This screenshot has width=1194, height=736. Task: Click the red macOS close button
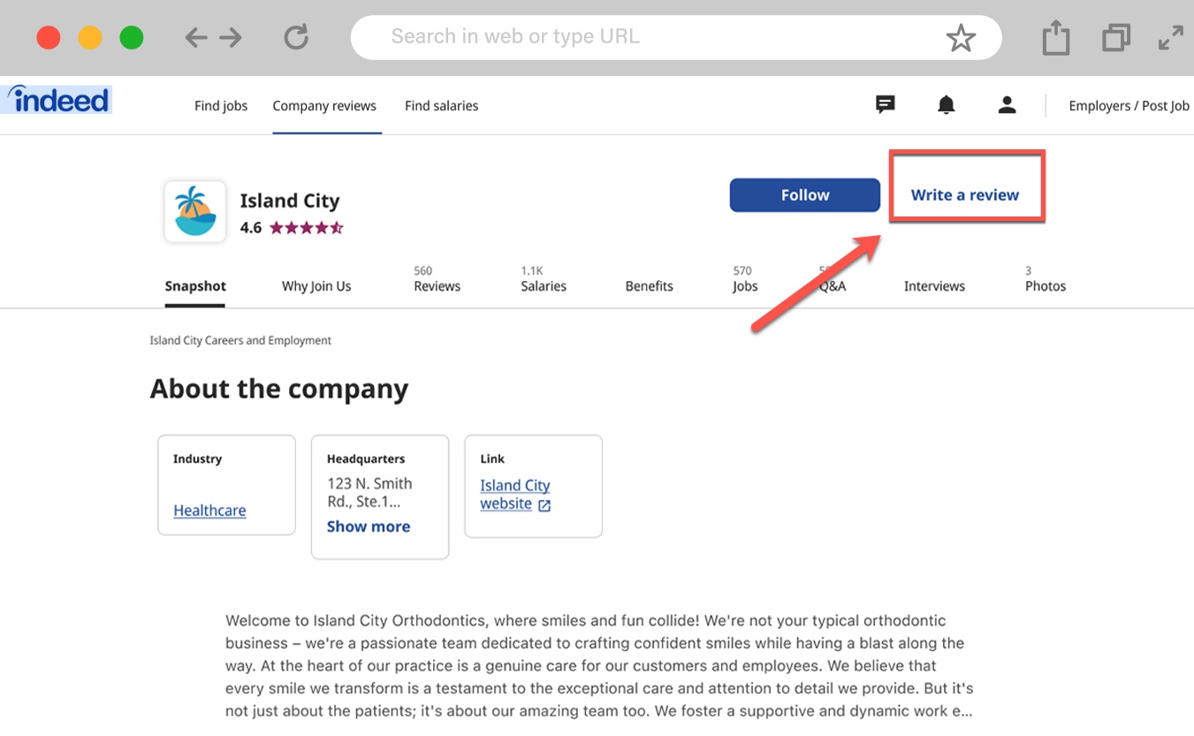click(x=48, y=38)
